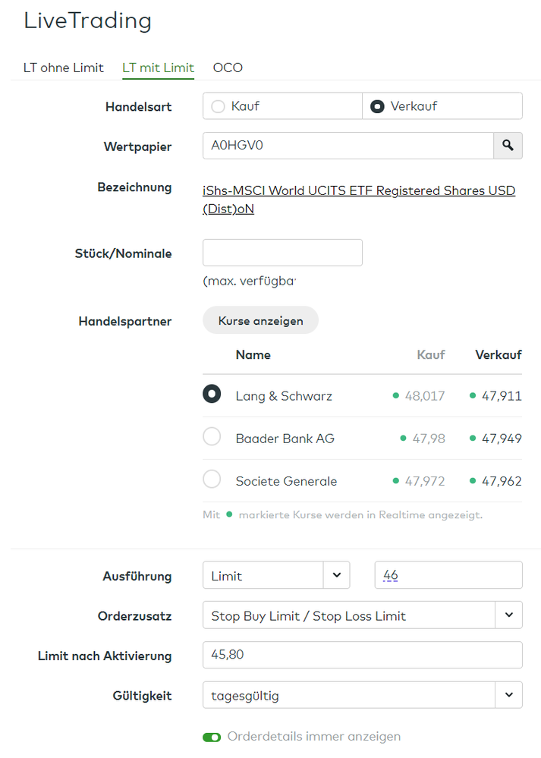541x758 pixels.
Task: Click the Stück/Nominale input field
Action: pyautogui.click(x=282, y=252)
